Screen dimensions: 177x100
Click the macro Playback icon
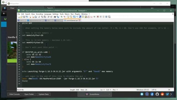(x=103, y=17)
